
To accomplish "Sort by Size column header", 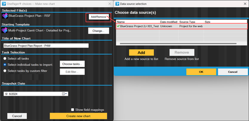I will pyautogui.click(x=225, y=22).
